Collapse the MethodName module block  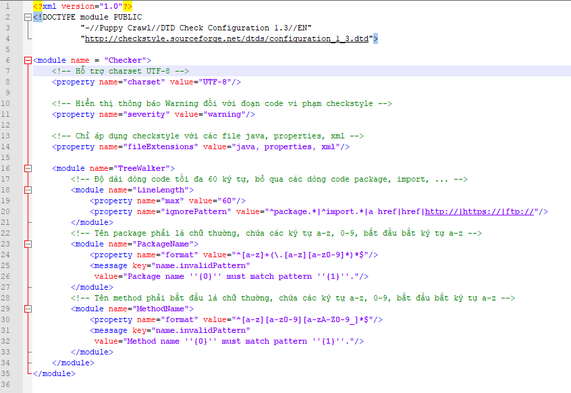(28, 309)
